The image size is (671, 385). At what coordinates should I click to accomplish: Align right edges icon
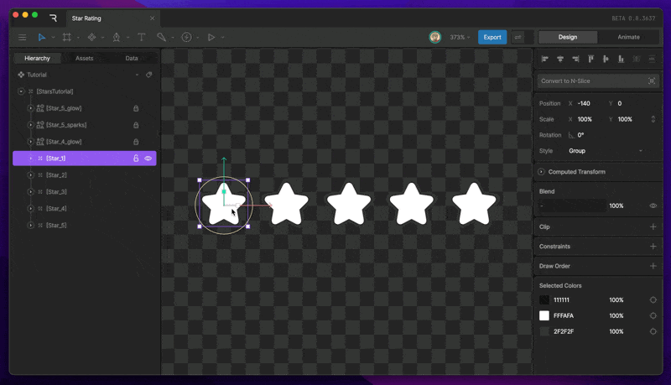pyautogui.click(x=575, y=59)
